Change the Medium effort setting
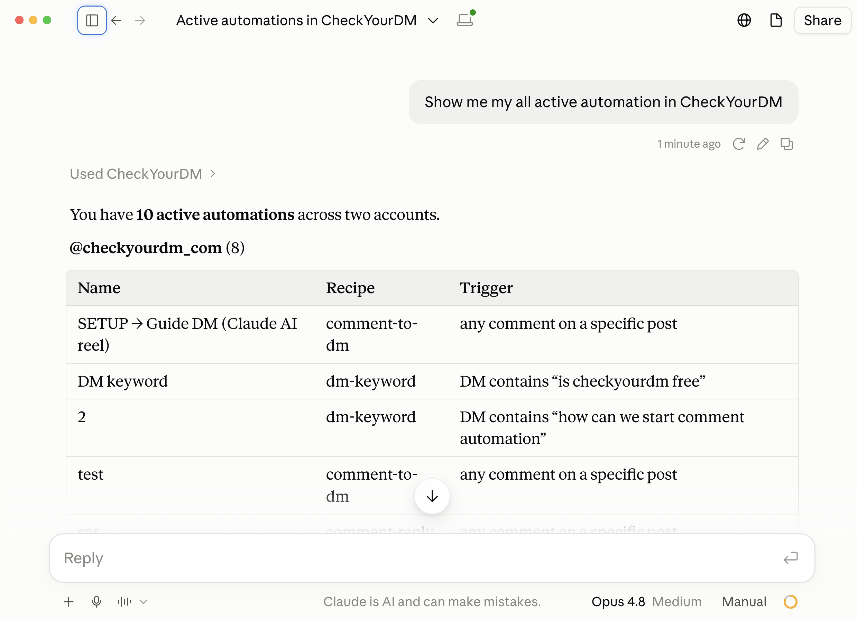The height and width of the screenshot is (619, 857). pyautogui.click(x=677, y=602)
